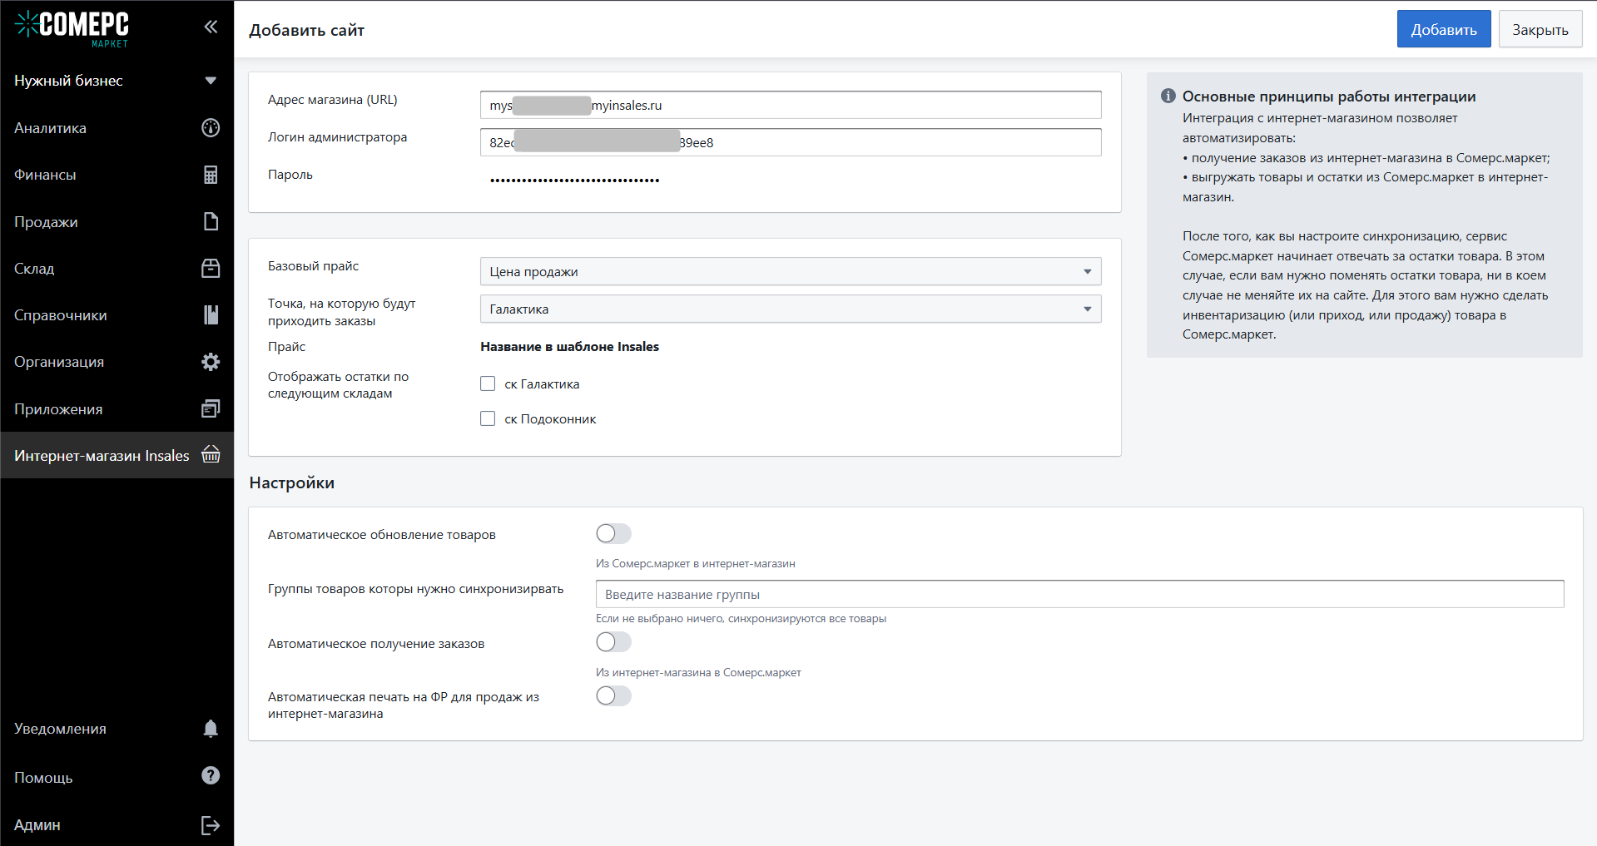Click the Название в шаблоне Insales text

[x=569, y=347]
